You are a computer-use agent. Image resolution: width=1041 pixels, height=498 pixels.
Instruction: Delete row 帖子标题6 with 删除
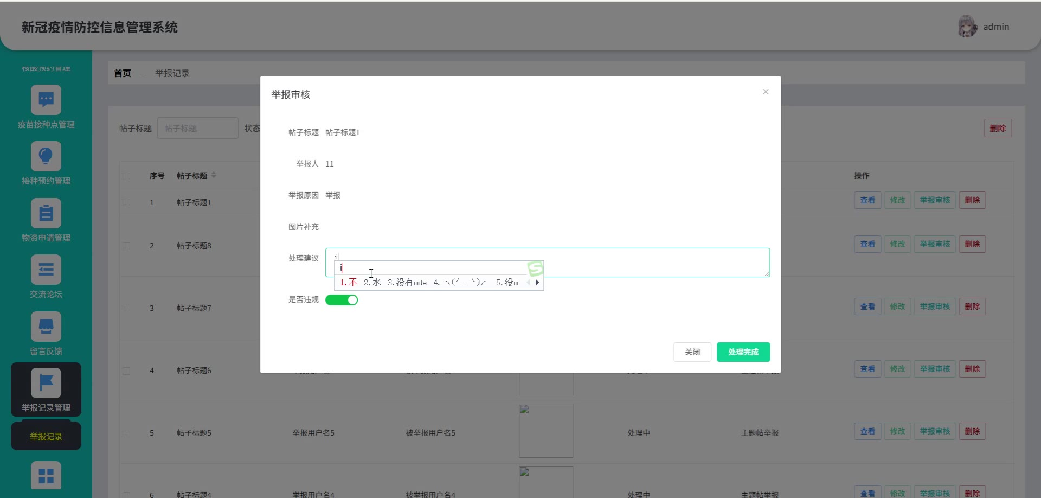coord(972,369)
